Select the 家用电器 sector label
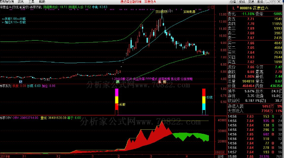284x158 pixels. click(x=189, y=12)
